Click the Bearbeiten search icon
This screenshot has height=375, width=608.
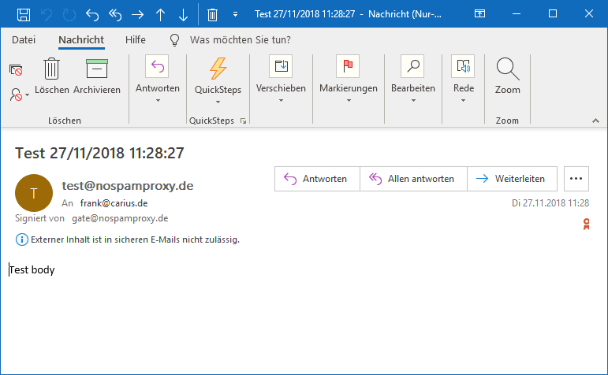click(412, 66)
